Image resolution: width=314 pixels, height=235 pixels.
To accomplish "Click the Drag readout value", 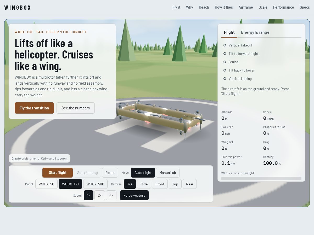I will point(266,148).
